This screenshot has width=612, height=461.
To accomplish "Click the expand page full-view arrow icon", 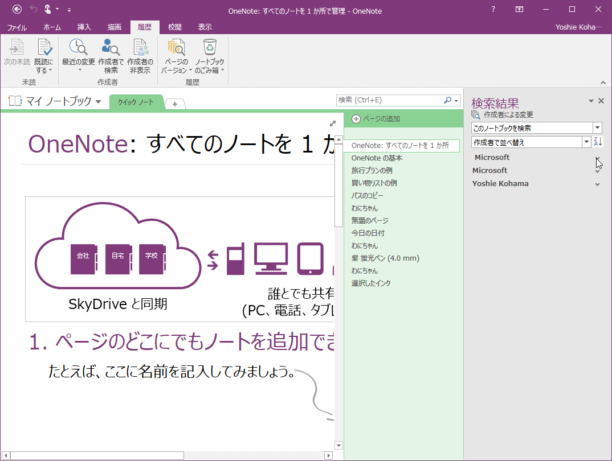I will [x=333, y=124].
